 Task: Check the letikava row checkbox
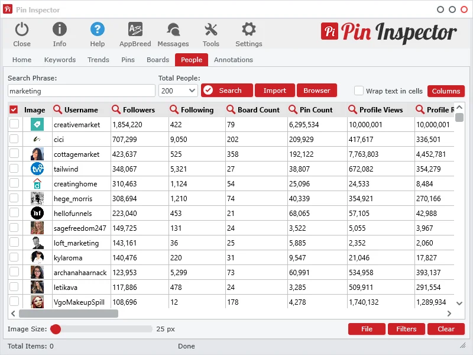click(x=14, y=286)
